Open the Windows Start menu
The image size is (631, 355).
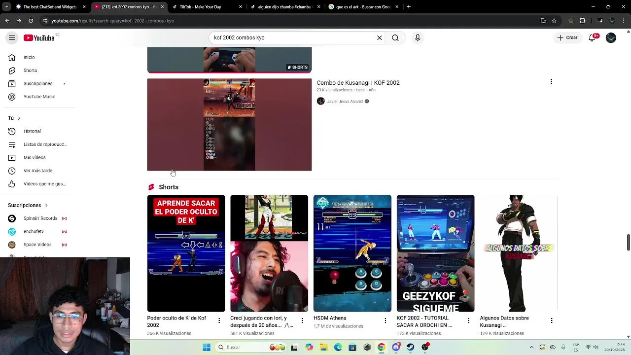207,347
